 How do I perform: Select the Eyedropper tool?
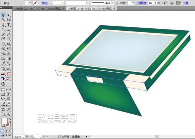(x=3, y=64)
